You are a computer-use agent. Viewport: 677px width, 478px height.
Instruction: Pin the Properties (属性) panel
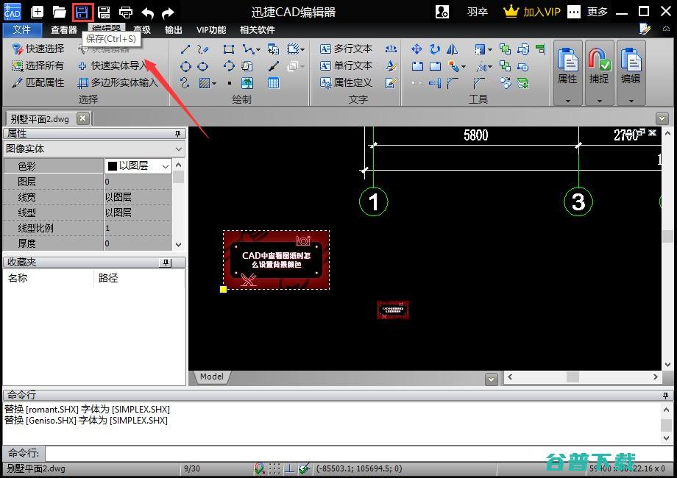tap(177, 134)
